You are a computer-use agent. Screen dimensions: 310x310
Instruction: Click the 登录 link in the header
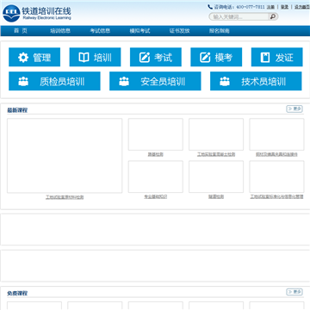pos(284,7)
